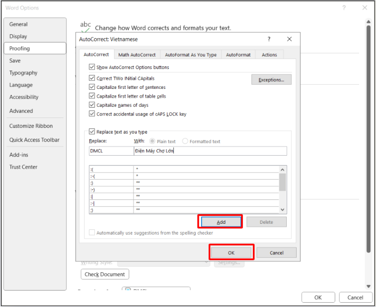Click the With field text box
376x307 pixels.
(210, 151)
